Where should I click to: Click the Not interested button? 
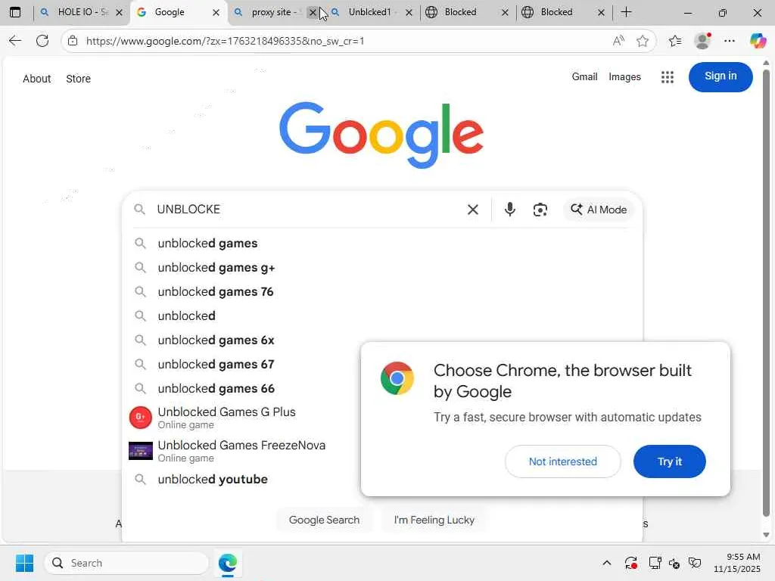point(562,461)
